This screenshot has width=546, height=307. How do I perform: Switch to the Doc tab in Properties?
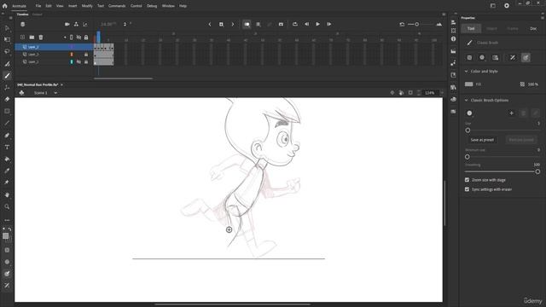[x=533, y=28]
